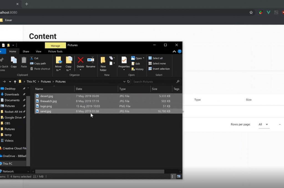Click the Edit command in Open group
Image resolution: width=284 pixels, height=188 pixels.
(136, 64)
